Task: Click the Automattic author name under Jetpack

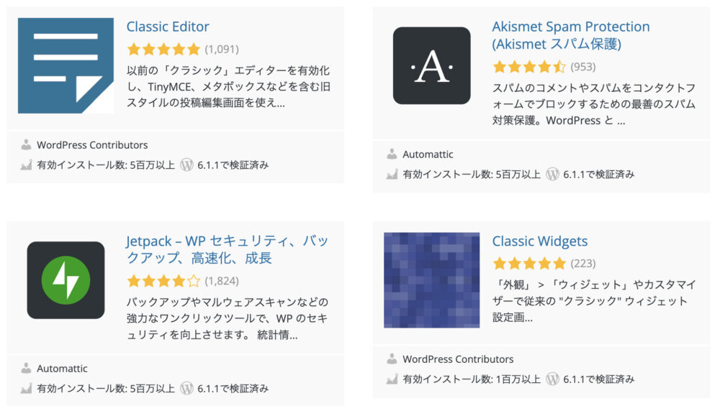Action: click(x=62, y=369)
